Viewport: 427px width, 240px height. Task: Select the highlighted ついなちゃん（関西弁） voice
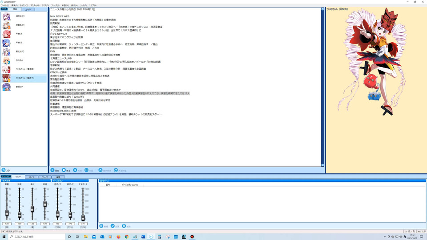pos(24,78)
